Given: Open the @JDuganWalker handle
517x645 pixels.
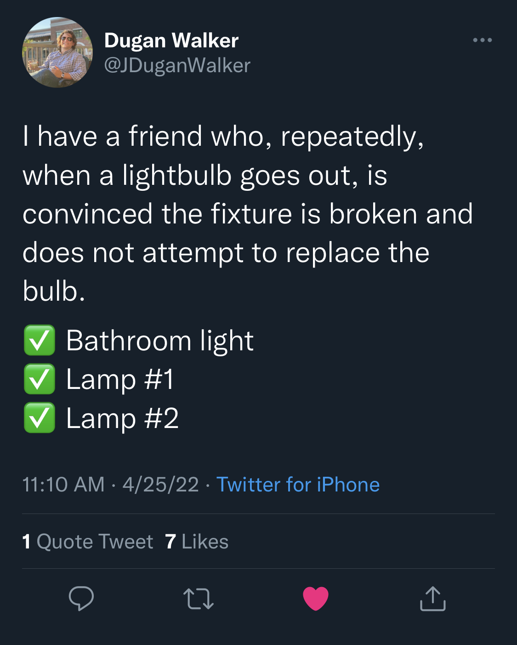Looking at the screenshot, I should 177,65.
